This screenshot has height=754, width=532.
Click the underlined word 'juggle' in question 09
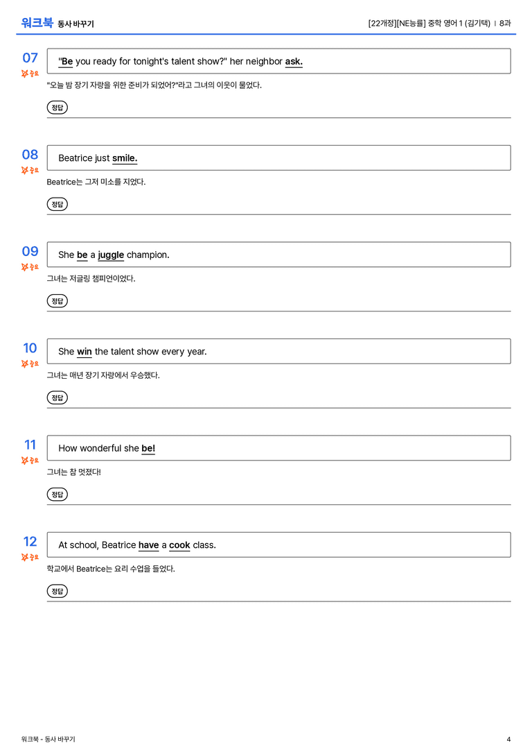pos(111,255)
